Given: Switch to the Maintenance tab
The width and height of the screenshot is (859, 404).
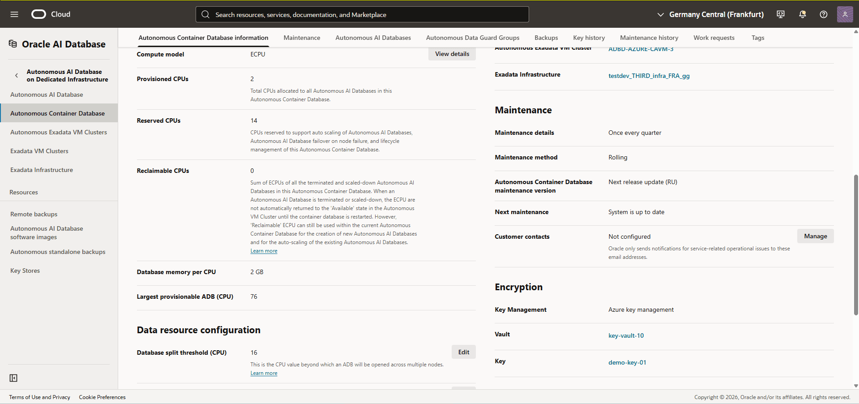Looking at the screenshot, I should (302, 38).
